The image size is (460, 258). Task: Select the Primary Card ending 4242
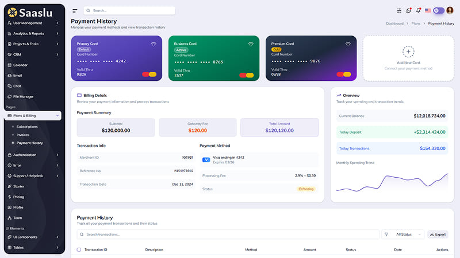click(x=117, y=58)
